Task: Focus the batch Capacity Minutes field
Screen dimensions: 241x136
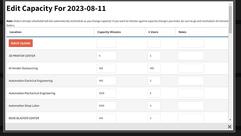Action: click(107, 43)
